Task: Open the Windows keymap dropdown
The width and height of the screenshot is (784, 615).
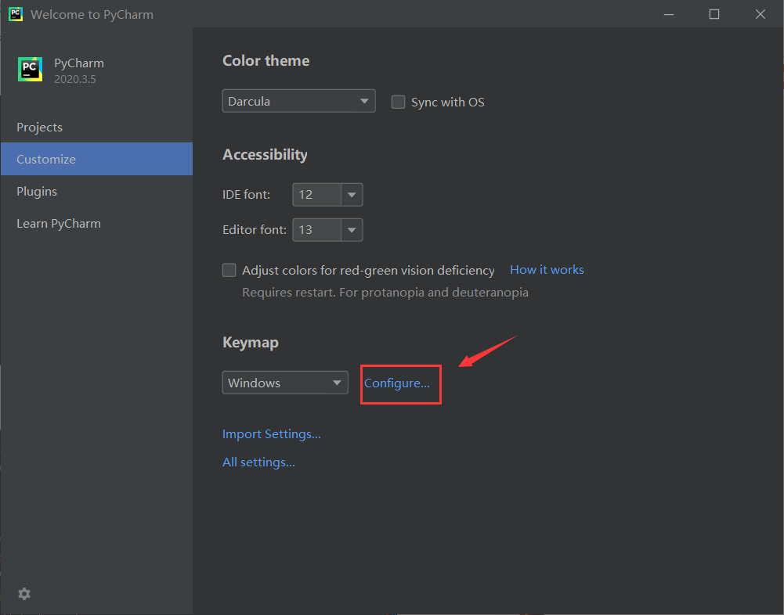Action: pyautogui.click(x=285, y=383)
